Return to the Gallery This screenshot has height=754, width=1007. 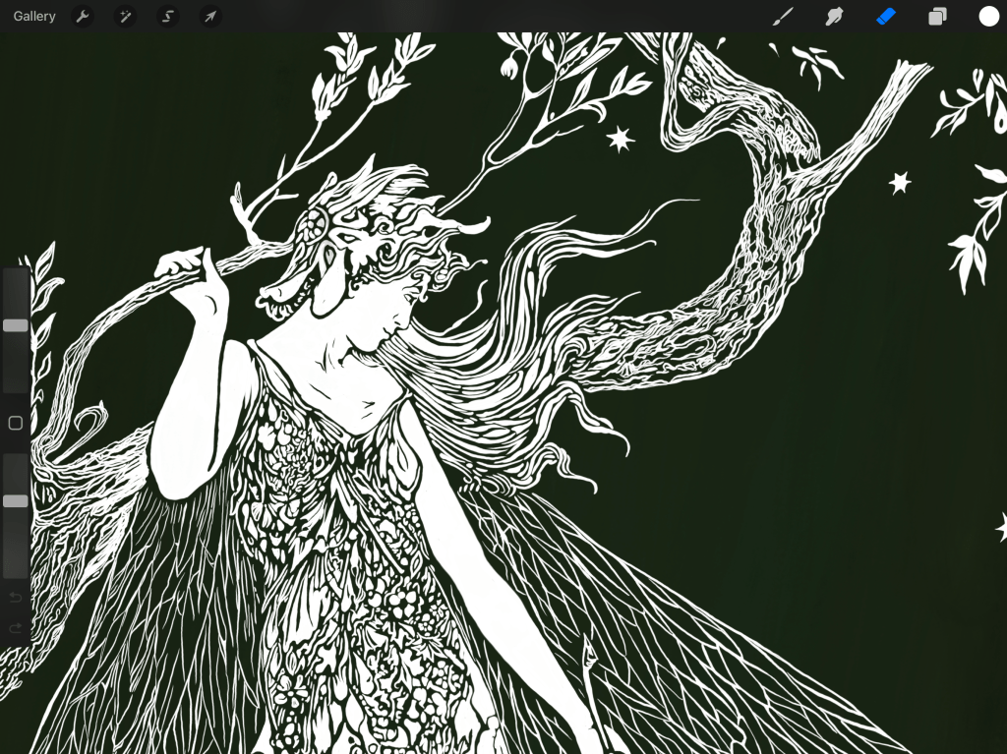34,17
